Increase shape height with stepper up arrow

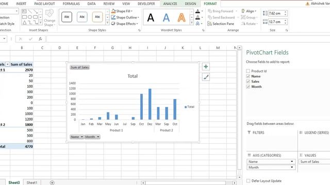coord(285,12)
